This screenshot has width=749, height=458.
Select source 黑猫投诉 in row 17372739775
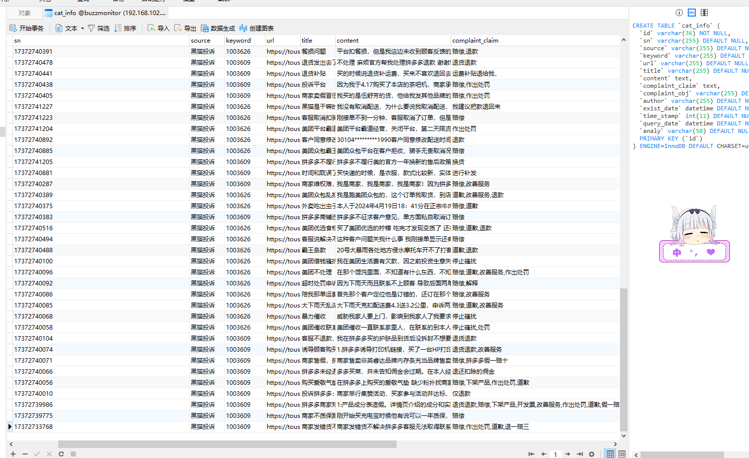(x=207, y=416)
